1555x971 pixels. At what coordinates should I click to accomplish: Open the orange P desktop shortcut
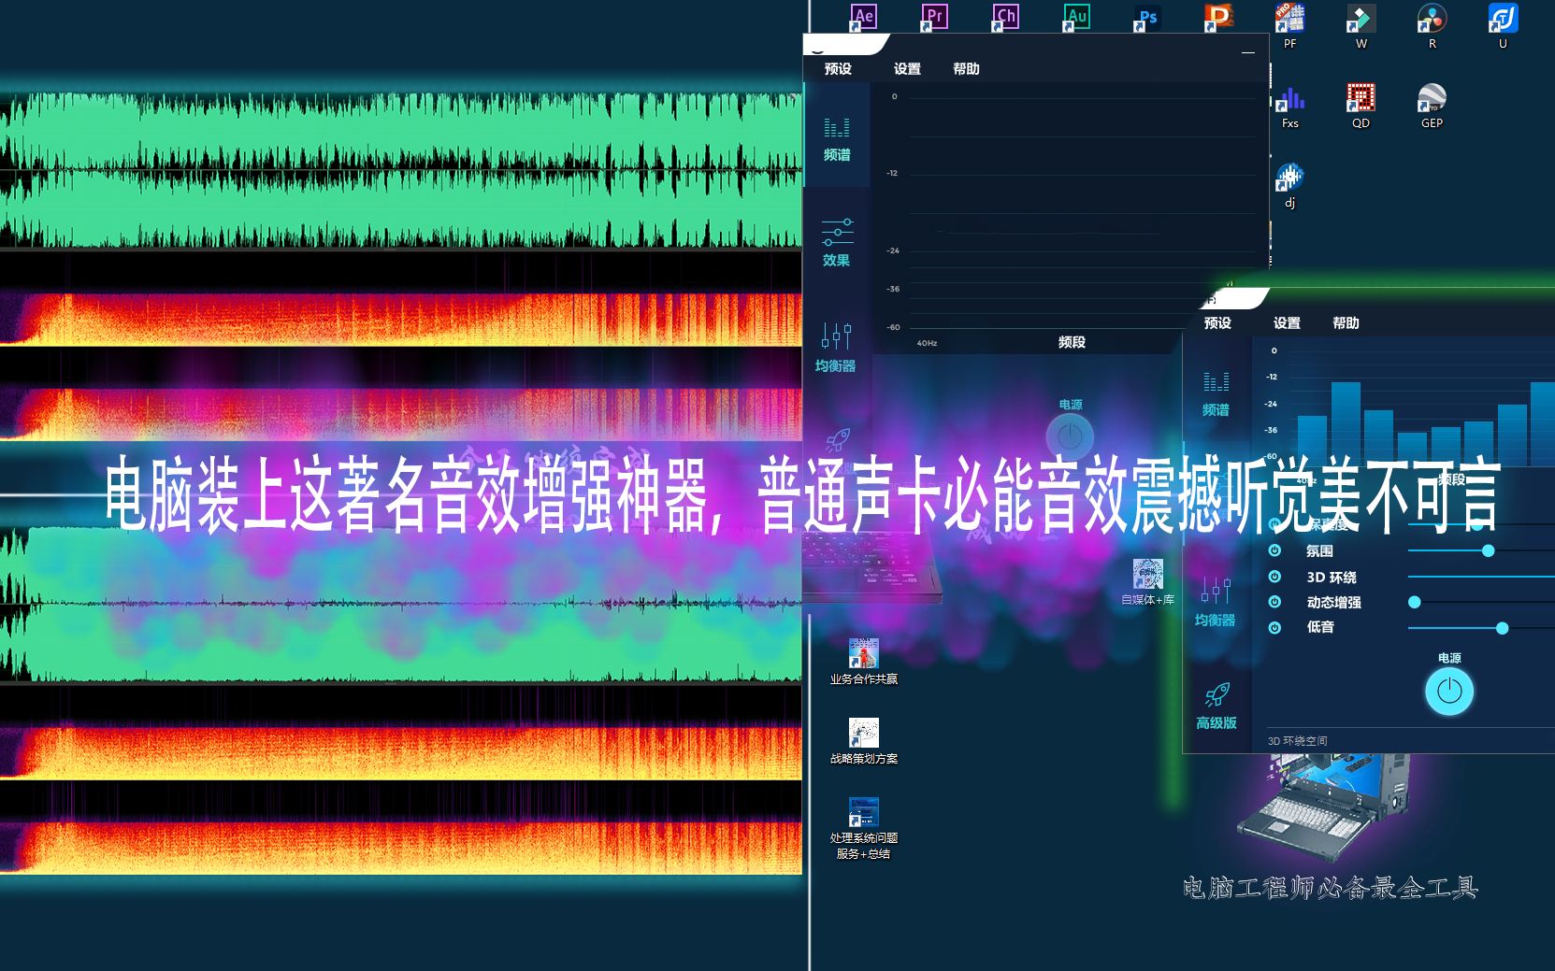tap(1218, 17)
